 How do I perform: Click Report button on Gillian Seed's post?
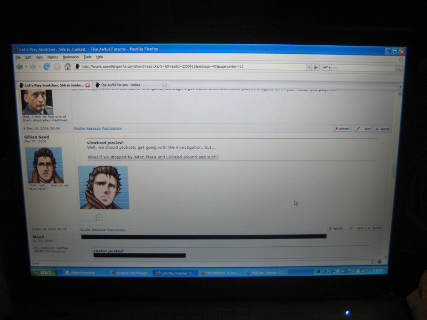[x=336, y=229]
